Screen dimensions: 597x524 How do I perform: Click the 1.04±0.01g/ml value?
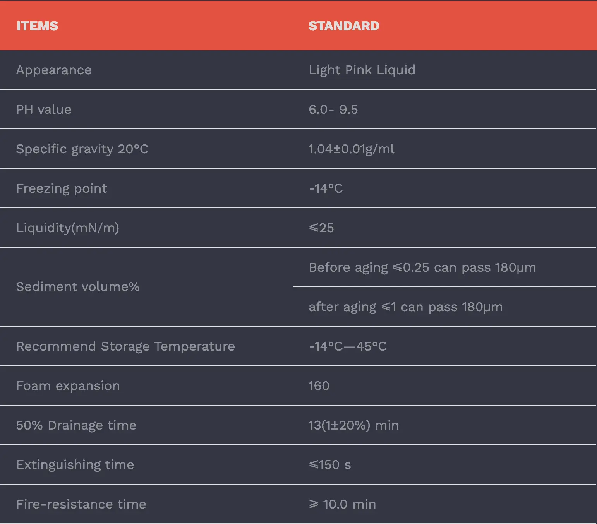351,149
